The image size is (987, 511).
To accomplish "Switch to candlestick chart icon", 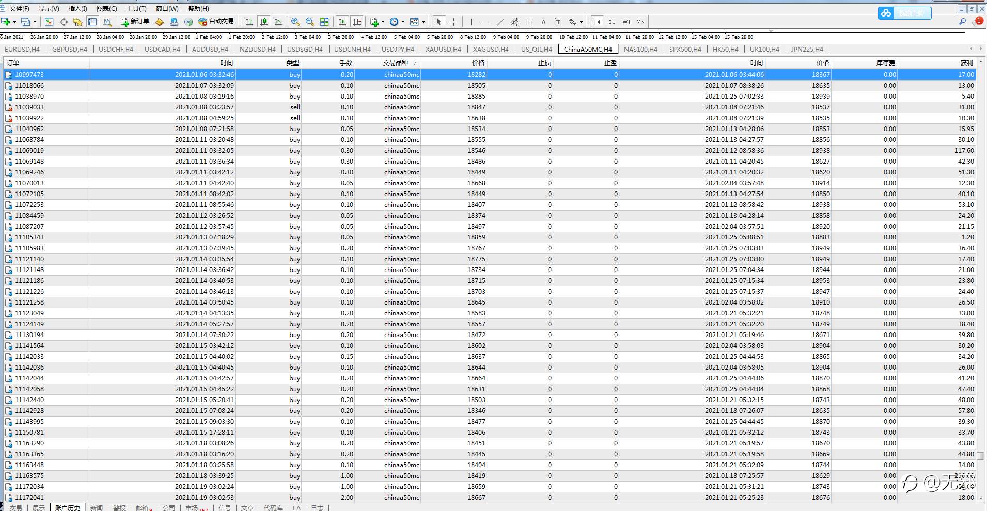I will [264, 22].
